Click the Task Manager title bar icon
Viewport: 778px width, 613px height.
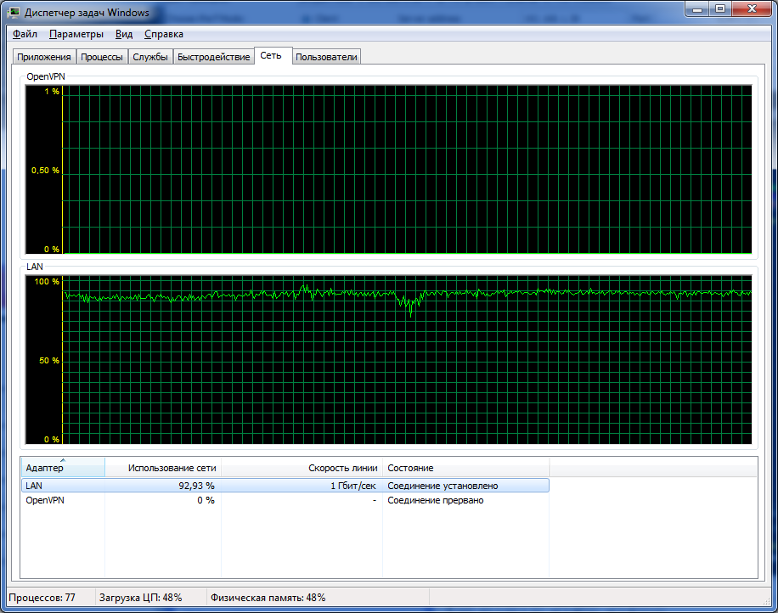pos(14,13)
